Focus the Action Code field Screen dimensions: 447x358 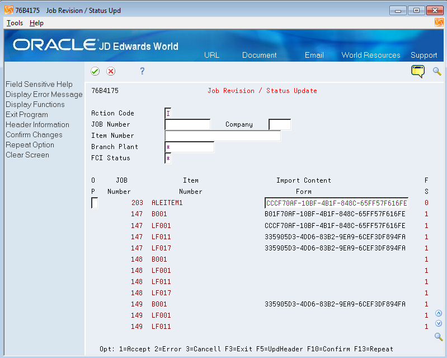(x=168, y=113)
